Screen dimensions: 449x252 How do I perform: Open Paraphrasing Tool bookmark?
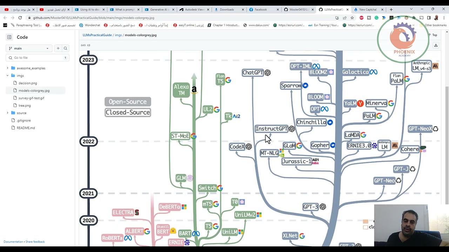(x=26, y=25)
